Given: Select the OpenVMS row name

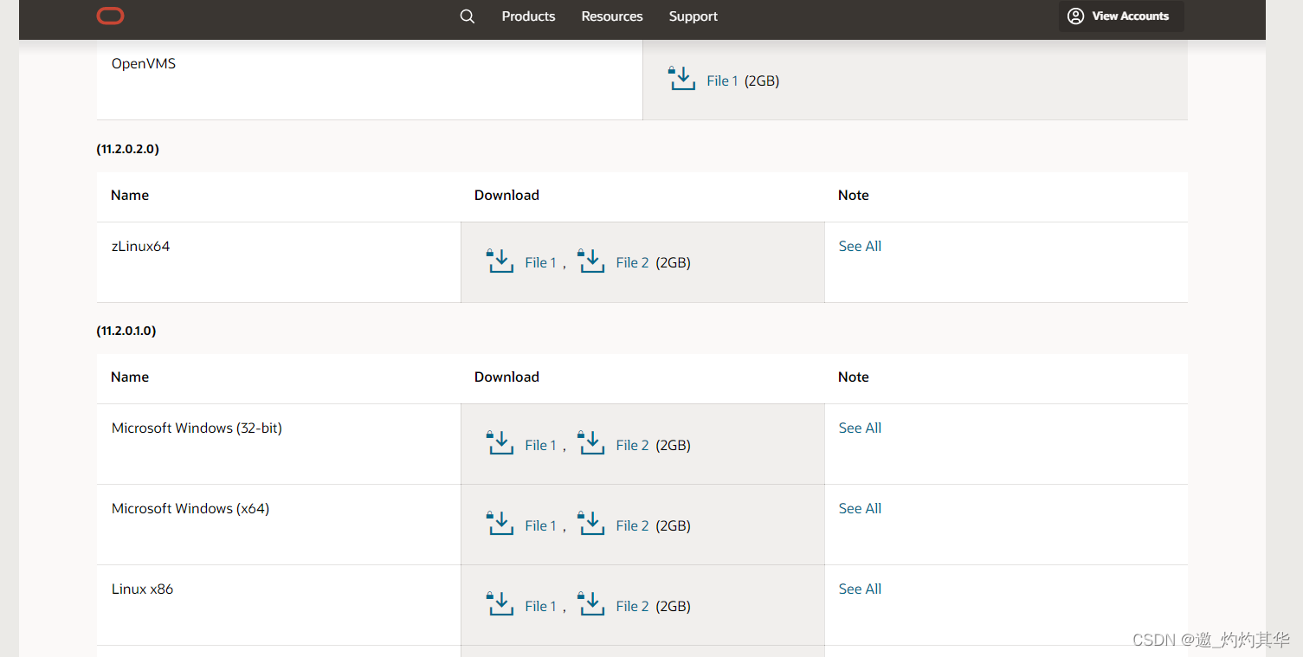Looking at the screenshot, I should [144, 64].
